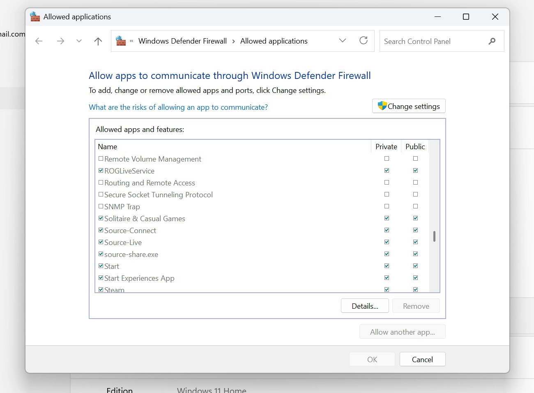
Task: Uncheck the ROGLiveService app checkbox
Action: tap(101, 171)
